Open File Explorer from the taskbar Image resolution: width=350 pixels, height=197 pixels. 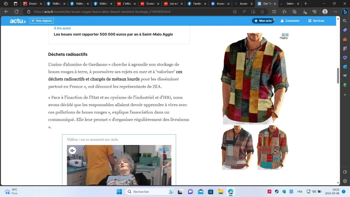(x=220, y=192)
